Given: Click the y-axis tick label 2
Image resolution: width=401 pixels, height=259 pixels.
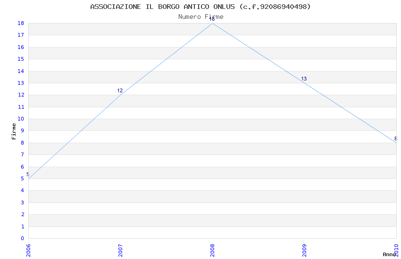Looking at the screenshot, I should pos(23,214).
